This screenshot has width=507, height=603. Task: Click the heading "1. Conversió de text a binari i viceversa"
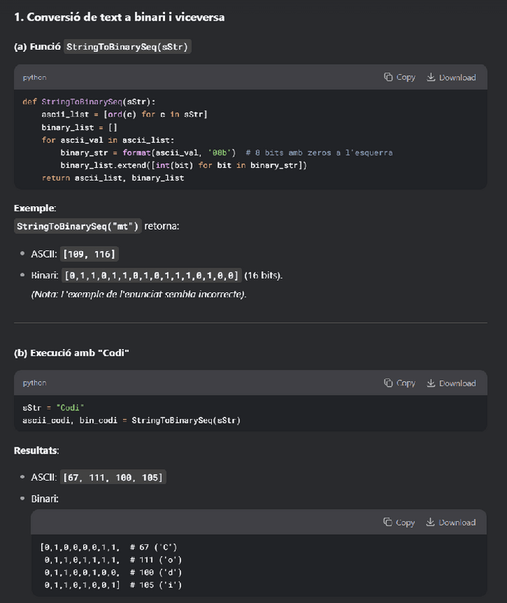point(119,16)
